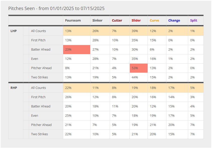
Task: Select the RHP row group label
Action: (x=14, y=88)
